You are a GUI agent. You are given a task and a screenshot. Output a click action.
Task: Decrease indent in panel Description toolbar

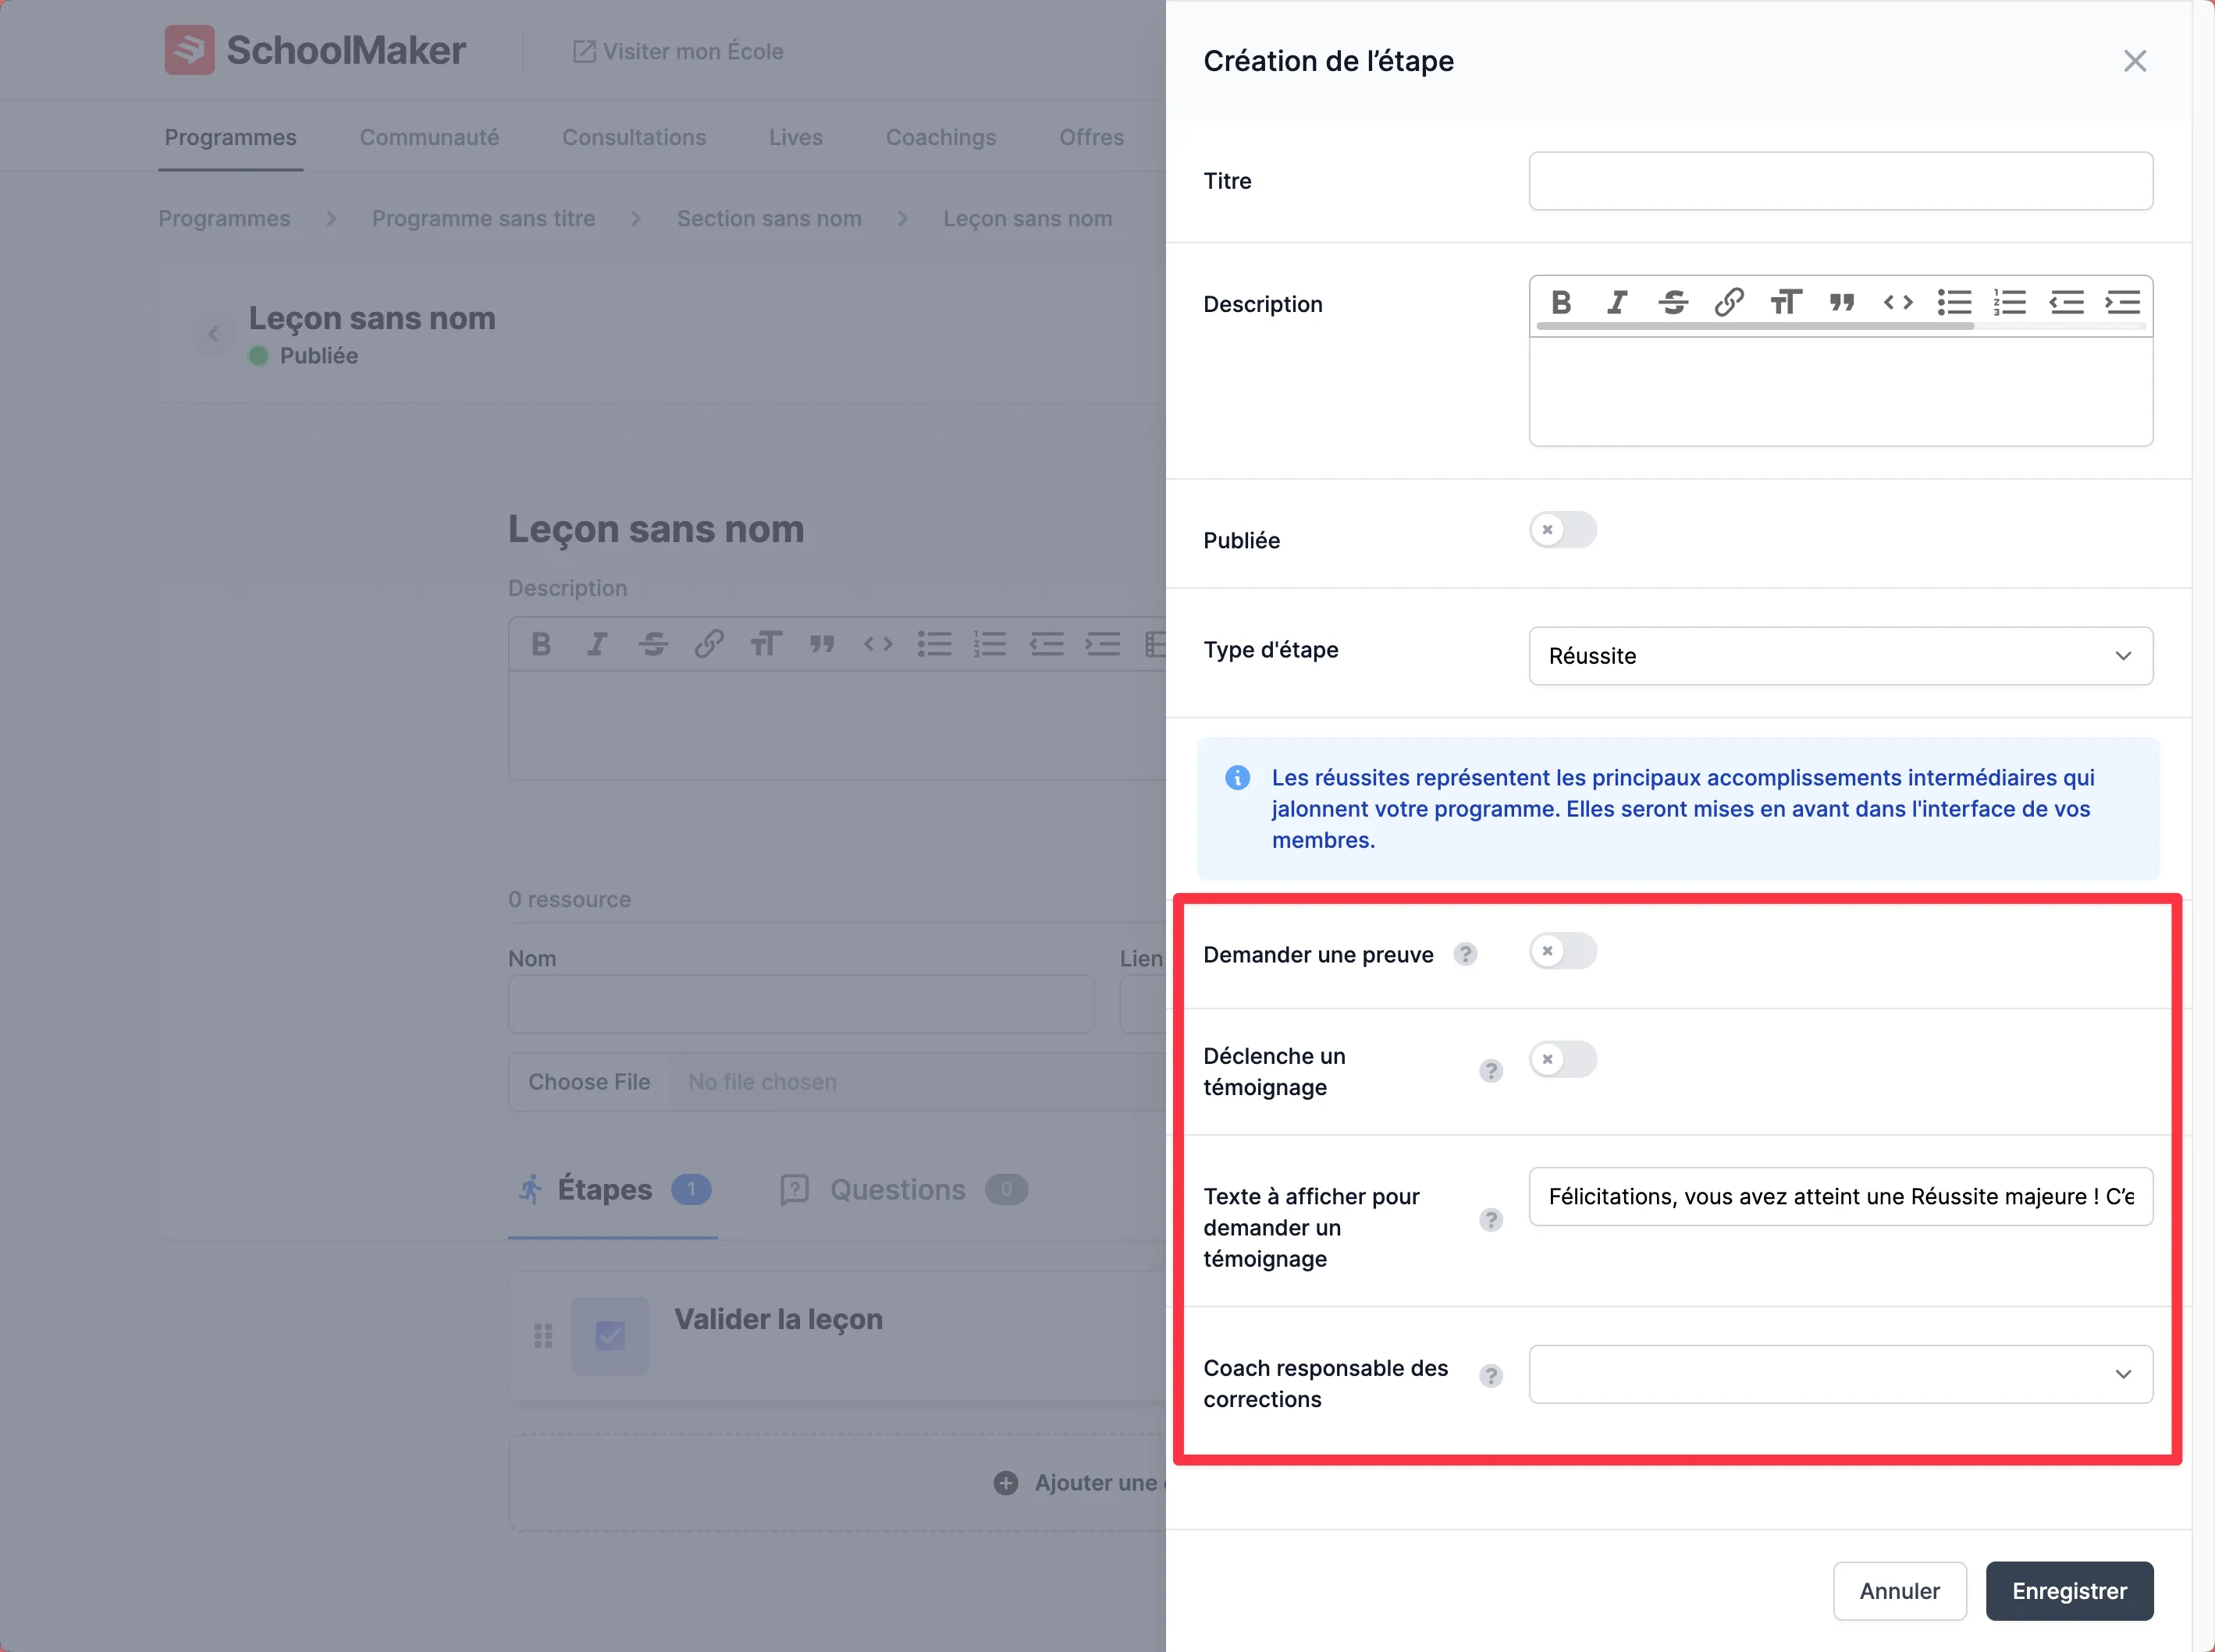tap(2066, 302)
